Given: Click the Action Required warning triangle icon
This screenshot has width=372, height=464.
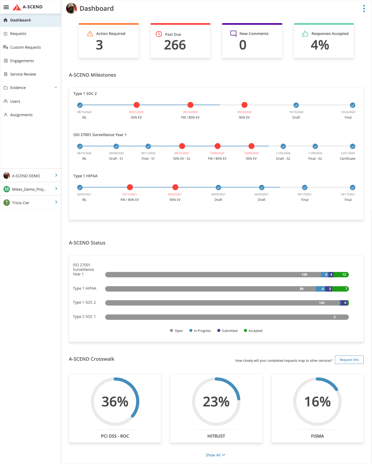Looking at the screenshot, I should pos(90,34).
